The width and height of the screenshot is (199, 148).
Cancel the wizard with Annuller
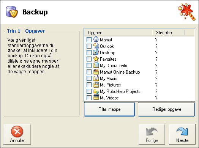(17, 134)
